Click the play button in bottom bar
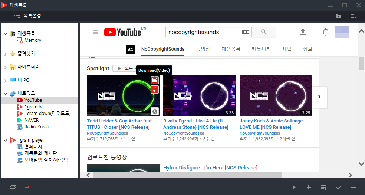Screen dimensions: 365x195 (294, 187)
